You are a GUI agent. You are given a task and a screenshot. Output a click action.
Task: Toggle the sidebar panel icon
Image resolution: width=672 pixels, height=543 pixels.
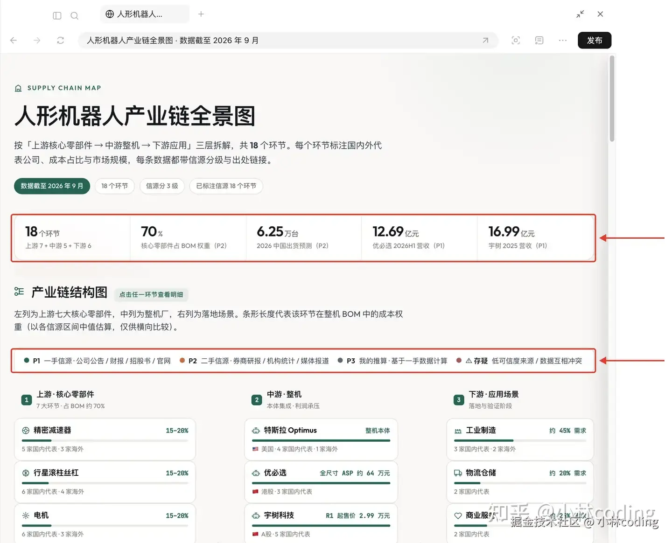[x=57, y=15]
